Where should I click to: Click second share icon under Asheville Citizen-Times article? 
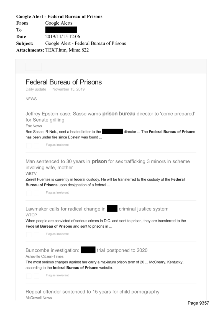(x=36, y=276)
